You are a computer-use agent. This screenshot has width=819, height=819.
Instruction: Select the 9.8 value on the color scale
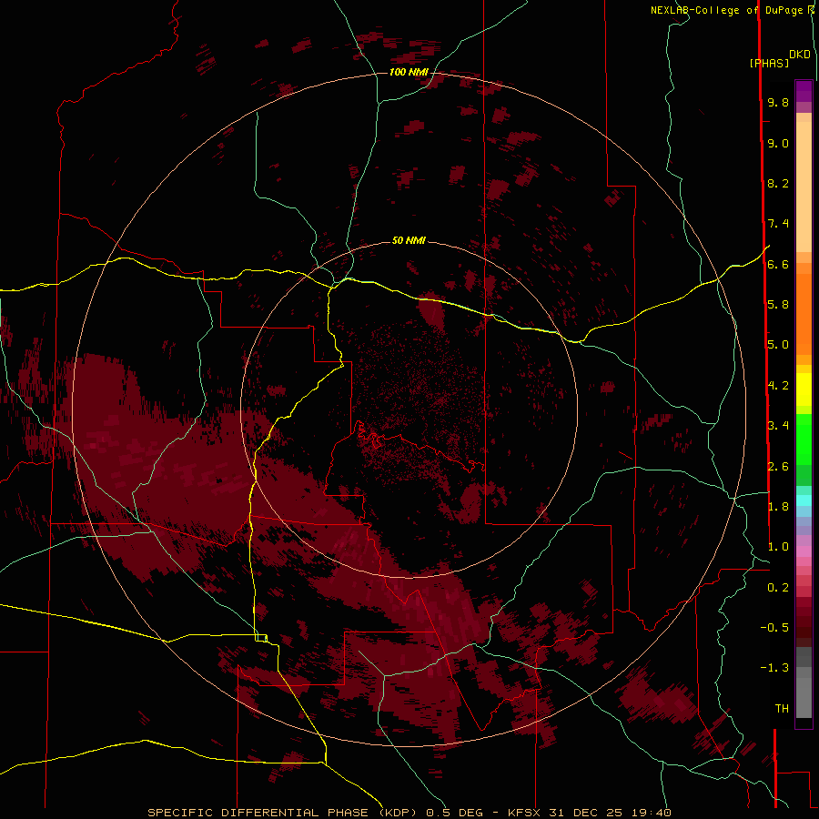(x=778, y=102)
